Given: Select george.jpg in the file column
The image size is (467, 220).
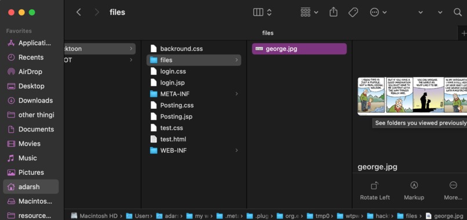Looking at the screenshot, I should coord(300,49).
